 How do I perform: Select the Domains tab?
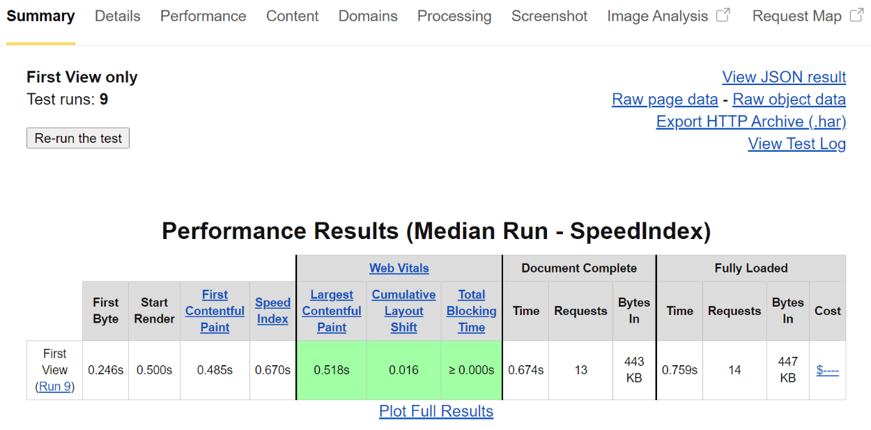point(368,16)
